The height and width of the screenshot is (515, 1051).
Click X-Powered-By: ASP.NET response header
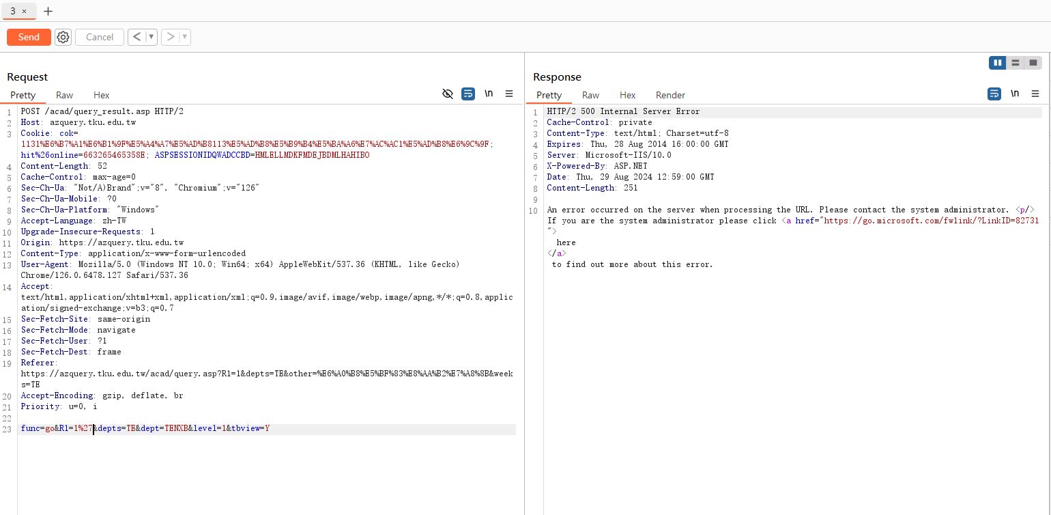coord(597,166)
